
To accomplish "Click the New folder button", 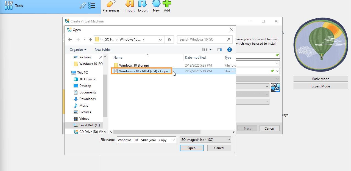I will (103, 50).
